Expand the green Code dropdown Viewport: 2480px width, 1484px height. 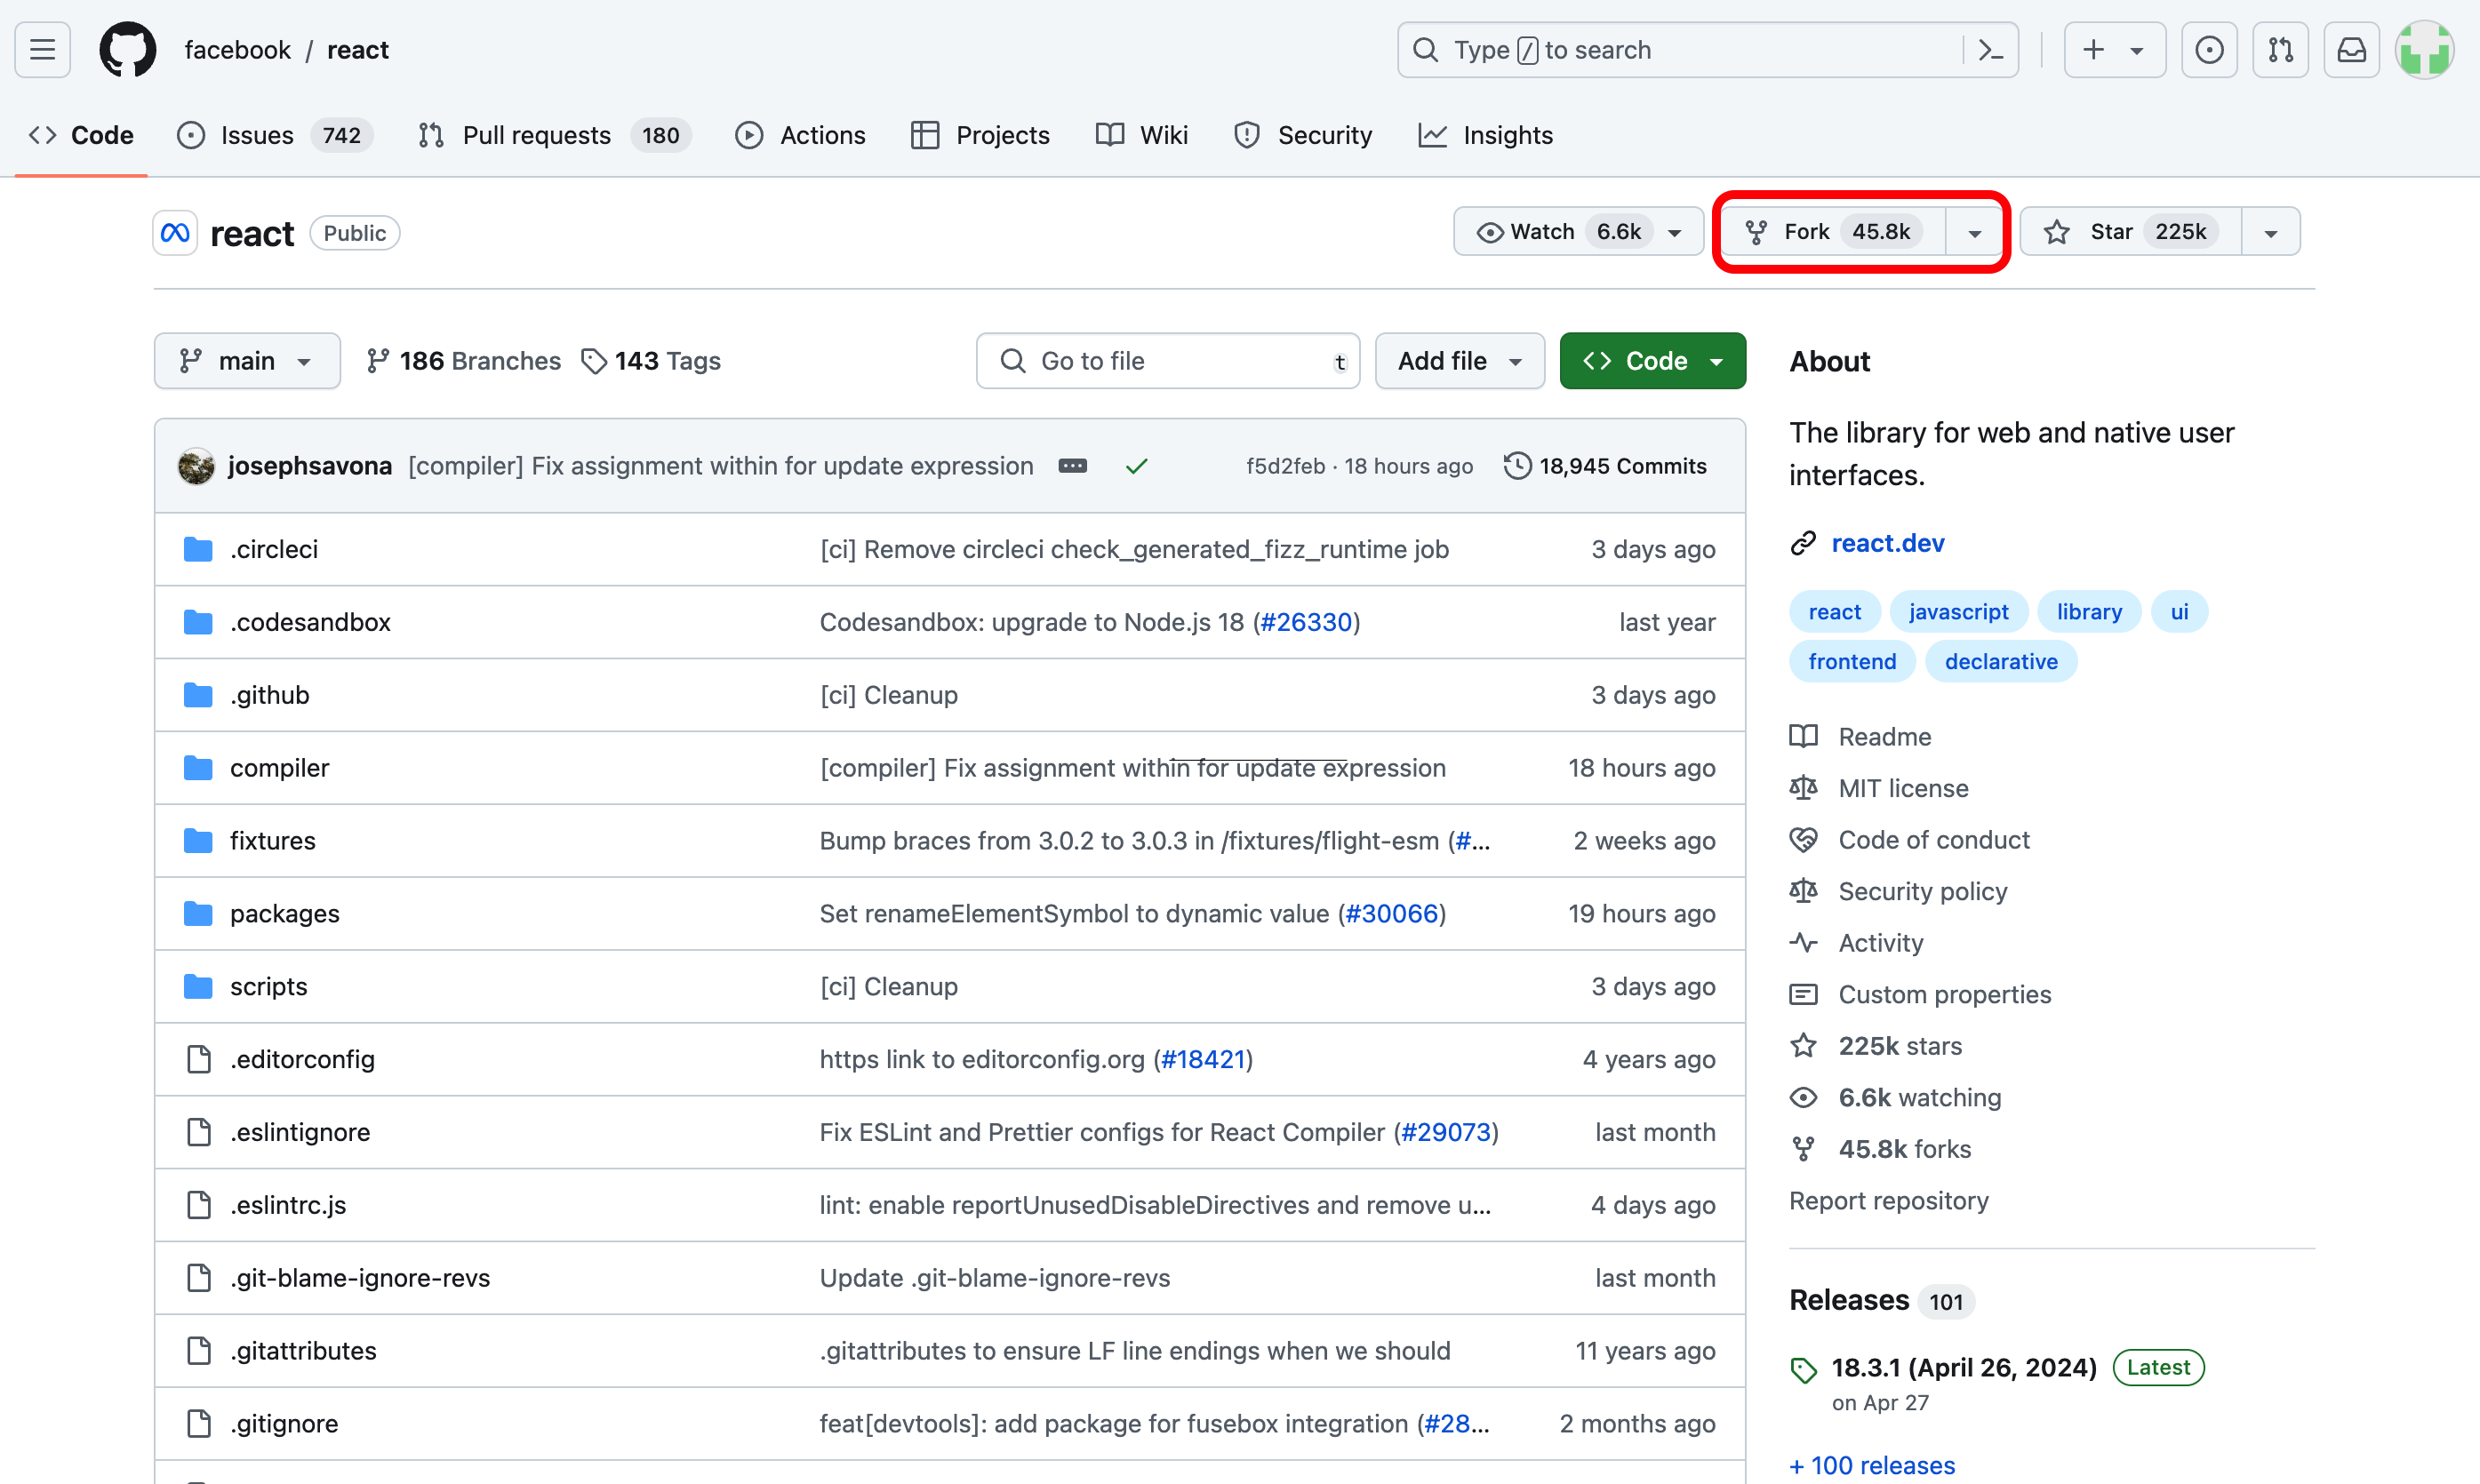(x=1652, y=361)
